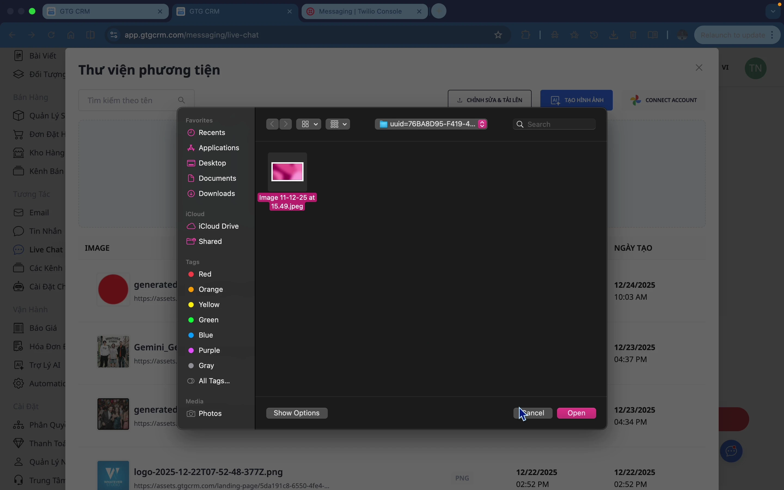Select the Purple tag
Viewport: 784px width, 490px height.
[x=209, y=350]
